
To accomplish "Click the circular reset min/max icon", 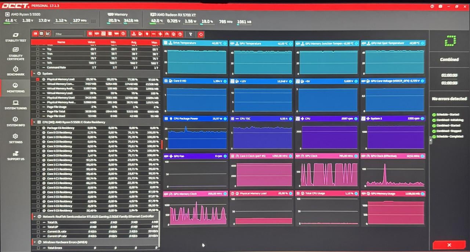I will click(x=201, y=34).
